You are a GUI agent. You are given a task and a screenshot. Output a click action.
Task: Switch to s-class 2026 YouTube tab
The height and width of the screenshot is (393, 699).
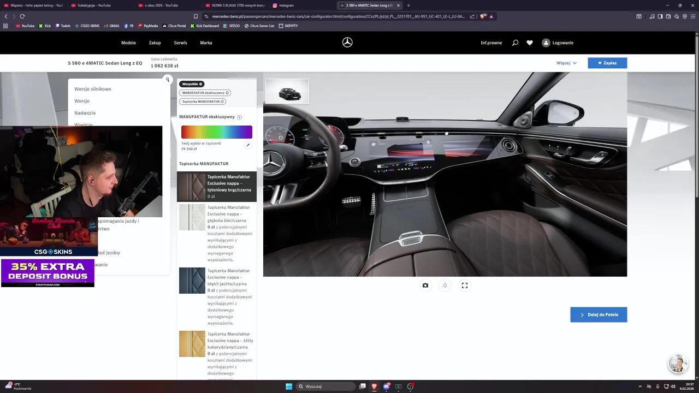click(x=168, y=5)
